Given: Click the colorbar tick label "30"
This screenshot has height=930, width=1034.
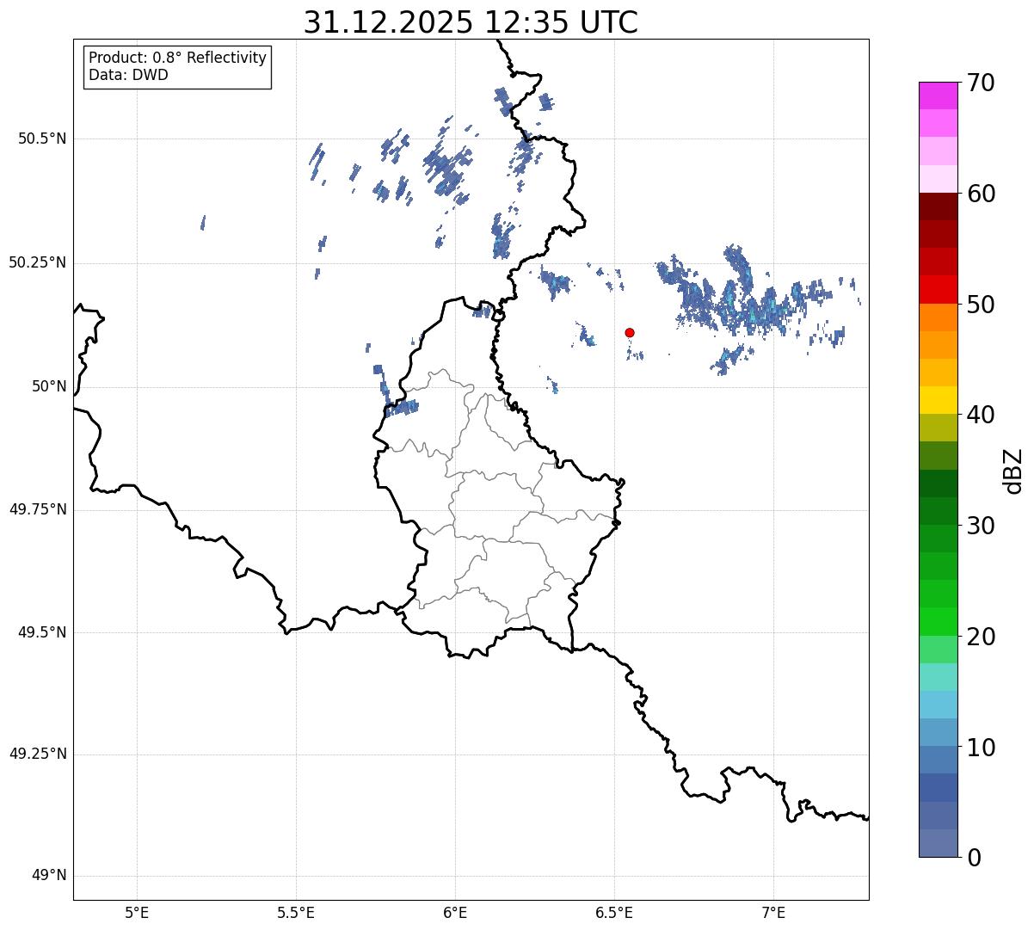Looking at the screenshot, I should click(981, 526).
